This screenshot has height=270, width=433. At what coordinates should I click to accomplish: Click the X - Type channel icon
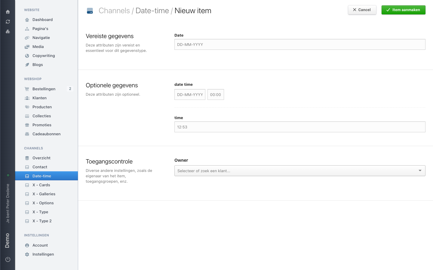click(x=27, y=212)
